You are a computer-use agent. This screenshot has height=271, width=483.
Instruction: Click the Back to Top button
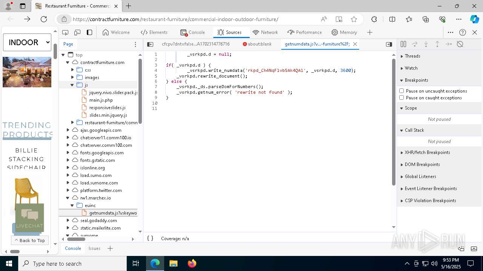tap(30, 240)
